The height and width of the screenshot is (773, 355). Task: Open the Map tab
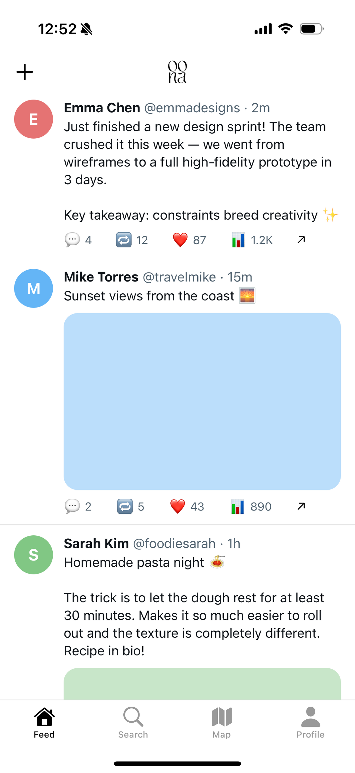click(x=222, y=722)
